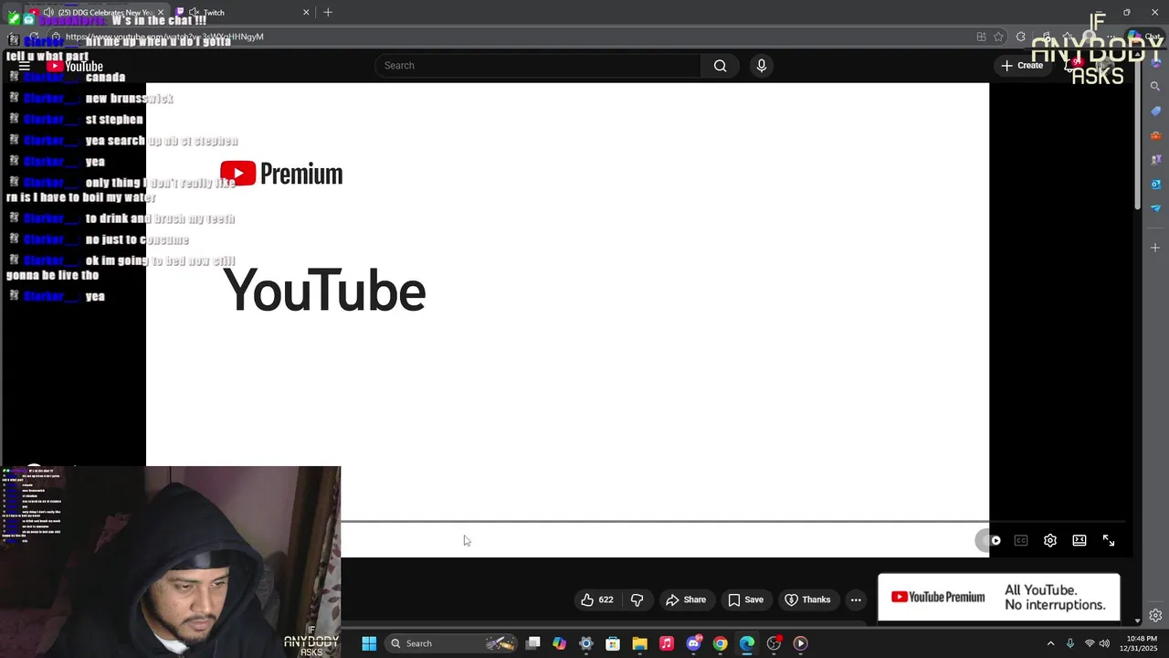Send a Thanks on this video

point(807,600)
